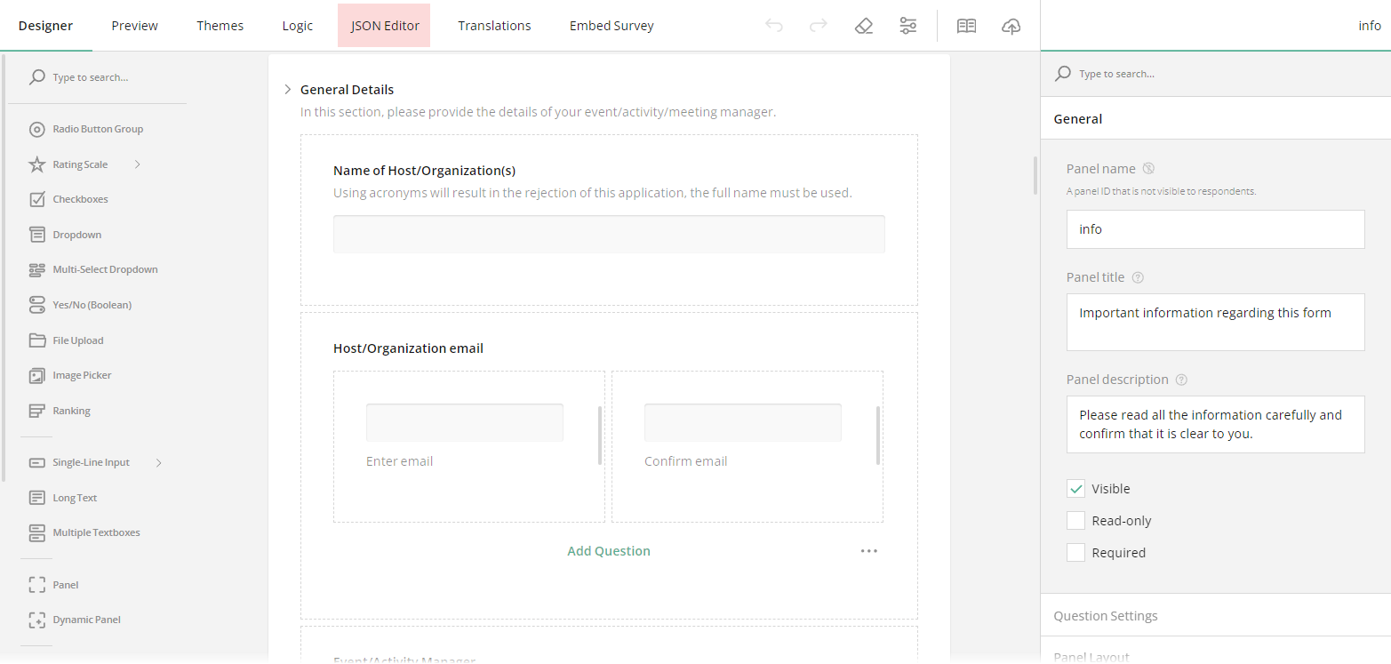This screenshot has height=664, width=1391.
Task: Open the panel ellipsis actions menu
Action: coord(868,550)
